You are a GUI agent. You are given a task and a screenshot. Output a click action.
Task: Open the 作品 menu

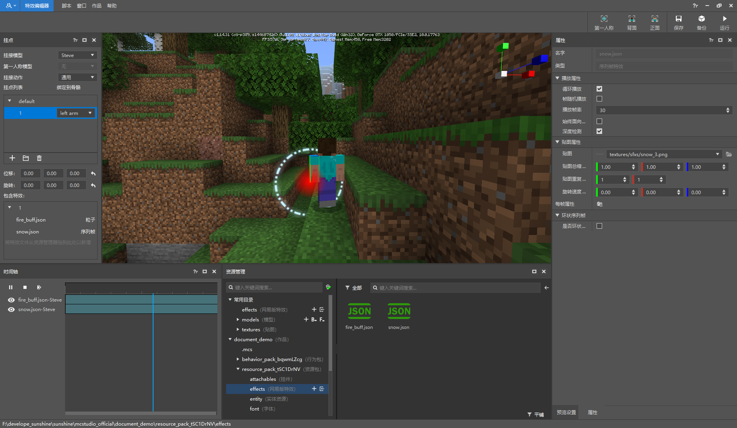(x=96, y=6)
